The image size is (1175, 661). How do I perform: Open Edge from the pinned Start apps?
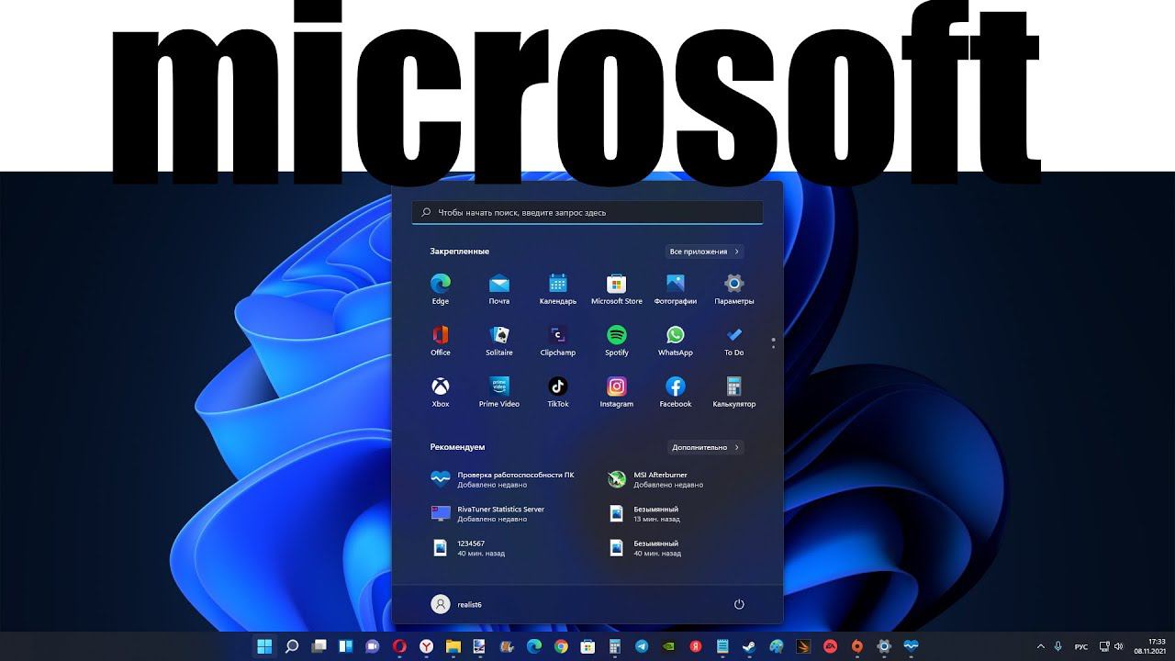click(x=441, y=288)
